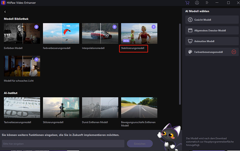This screenshot has width=240, height=151.
Task: Select Gesicht Modell in AI model list
Action: pos(212,20)
